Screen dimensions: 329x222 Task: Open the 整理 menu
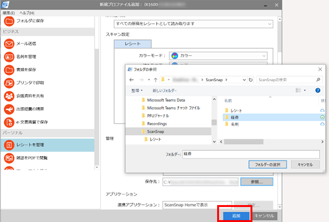pyautogui.click(x=137, y=91)
